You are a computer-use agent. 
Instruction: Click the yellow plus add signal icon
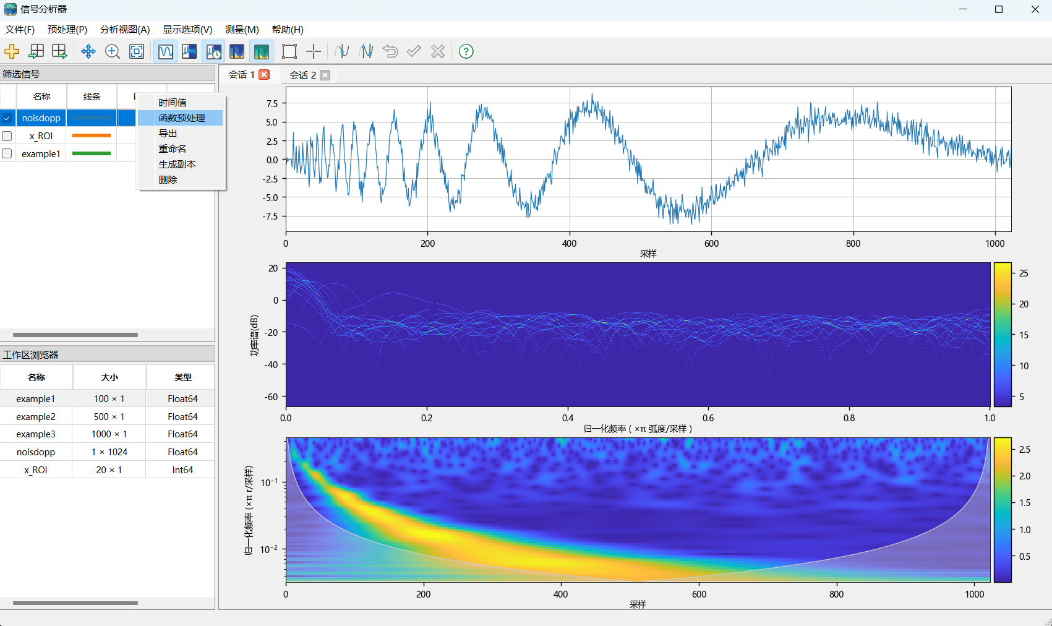click(x=12, y=51)
